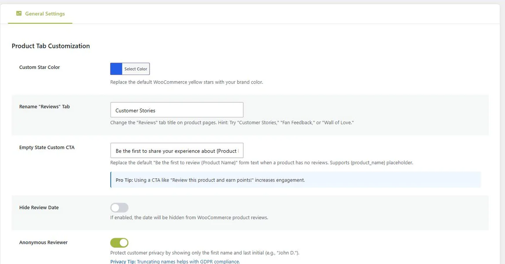
Task: Click the 'Protect customer privacy' description text
Action: tap(205, 253)
